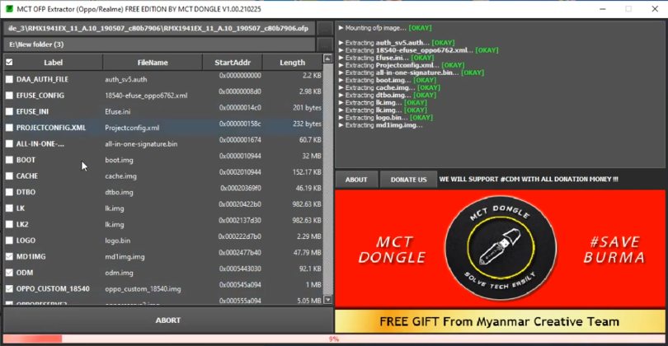Check the LK partition checkbox
This screenshot has height=346, width=668.
point(9,208)
